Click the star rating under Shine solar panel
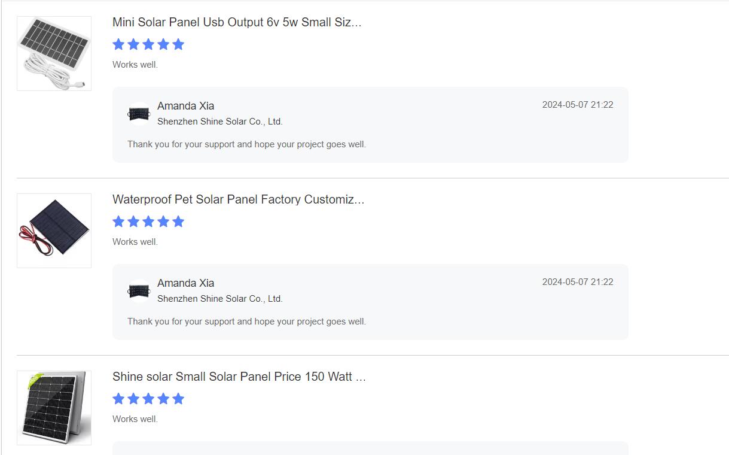This screenshot has height=455, width=729. (148, 399)
